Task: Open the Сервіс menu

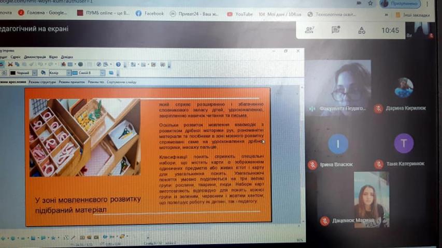Action: click(16, 57)
